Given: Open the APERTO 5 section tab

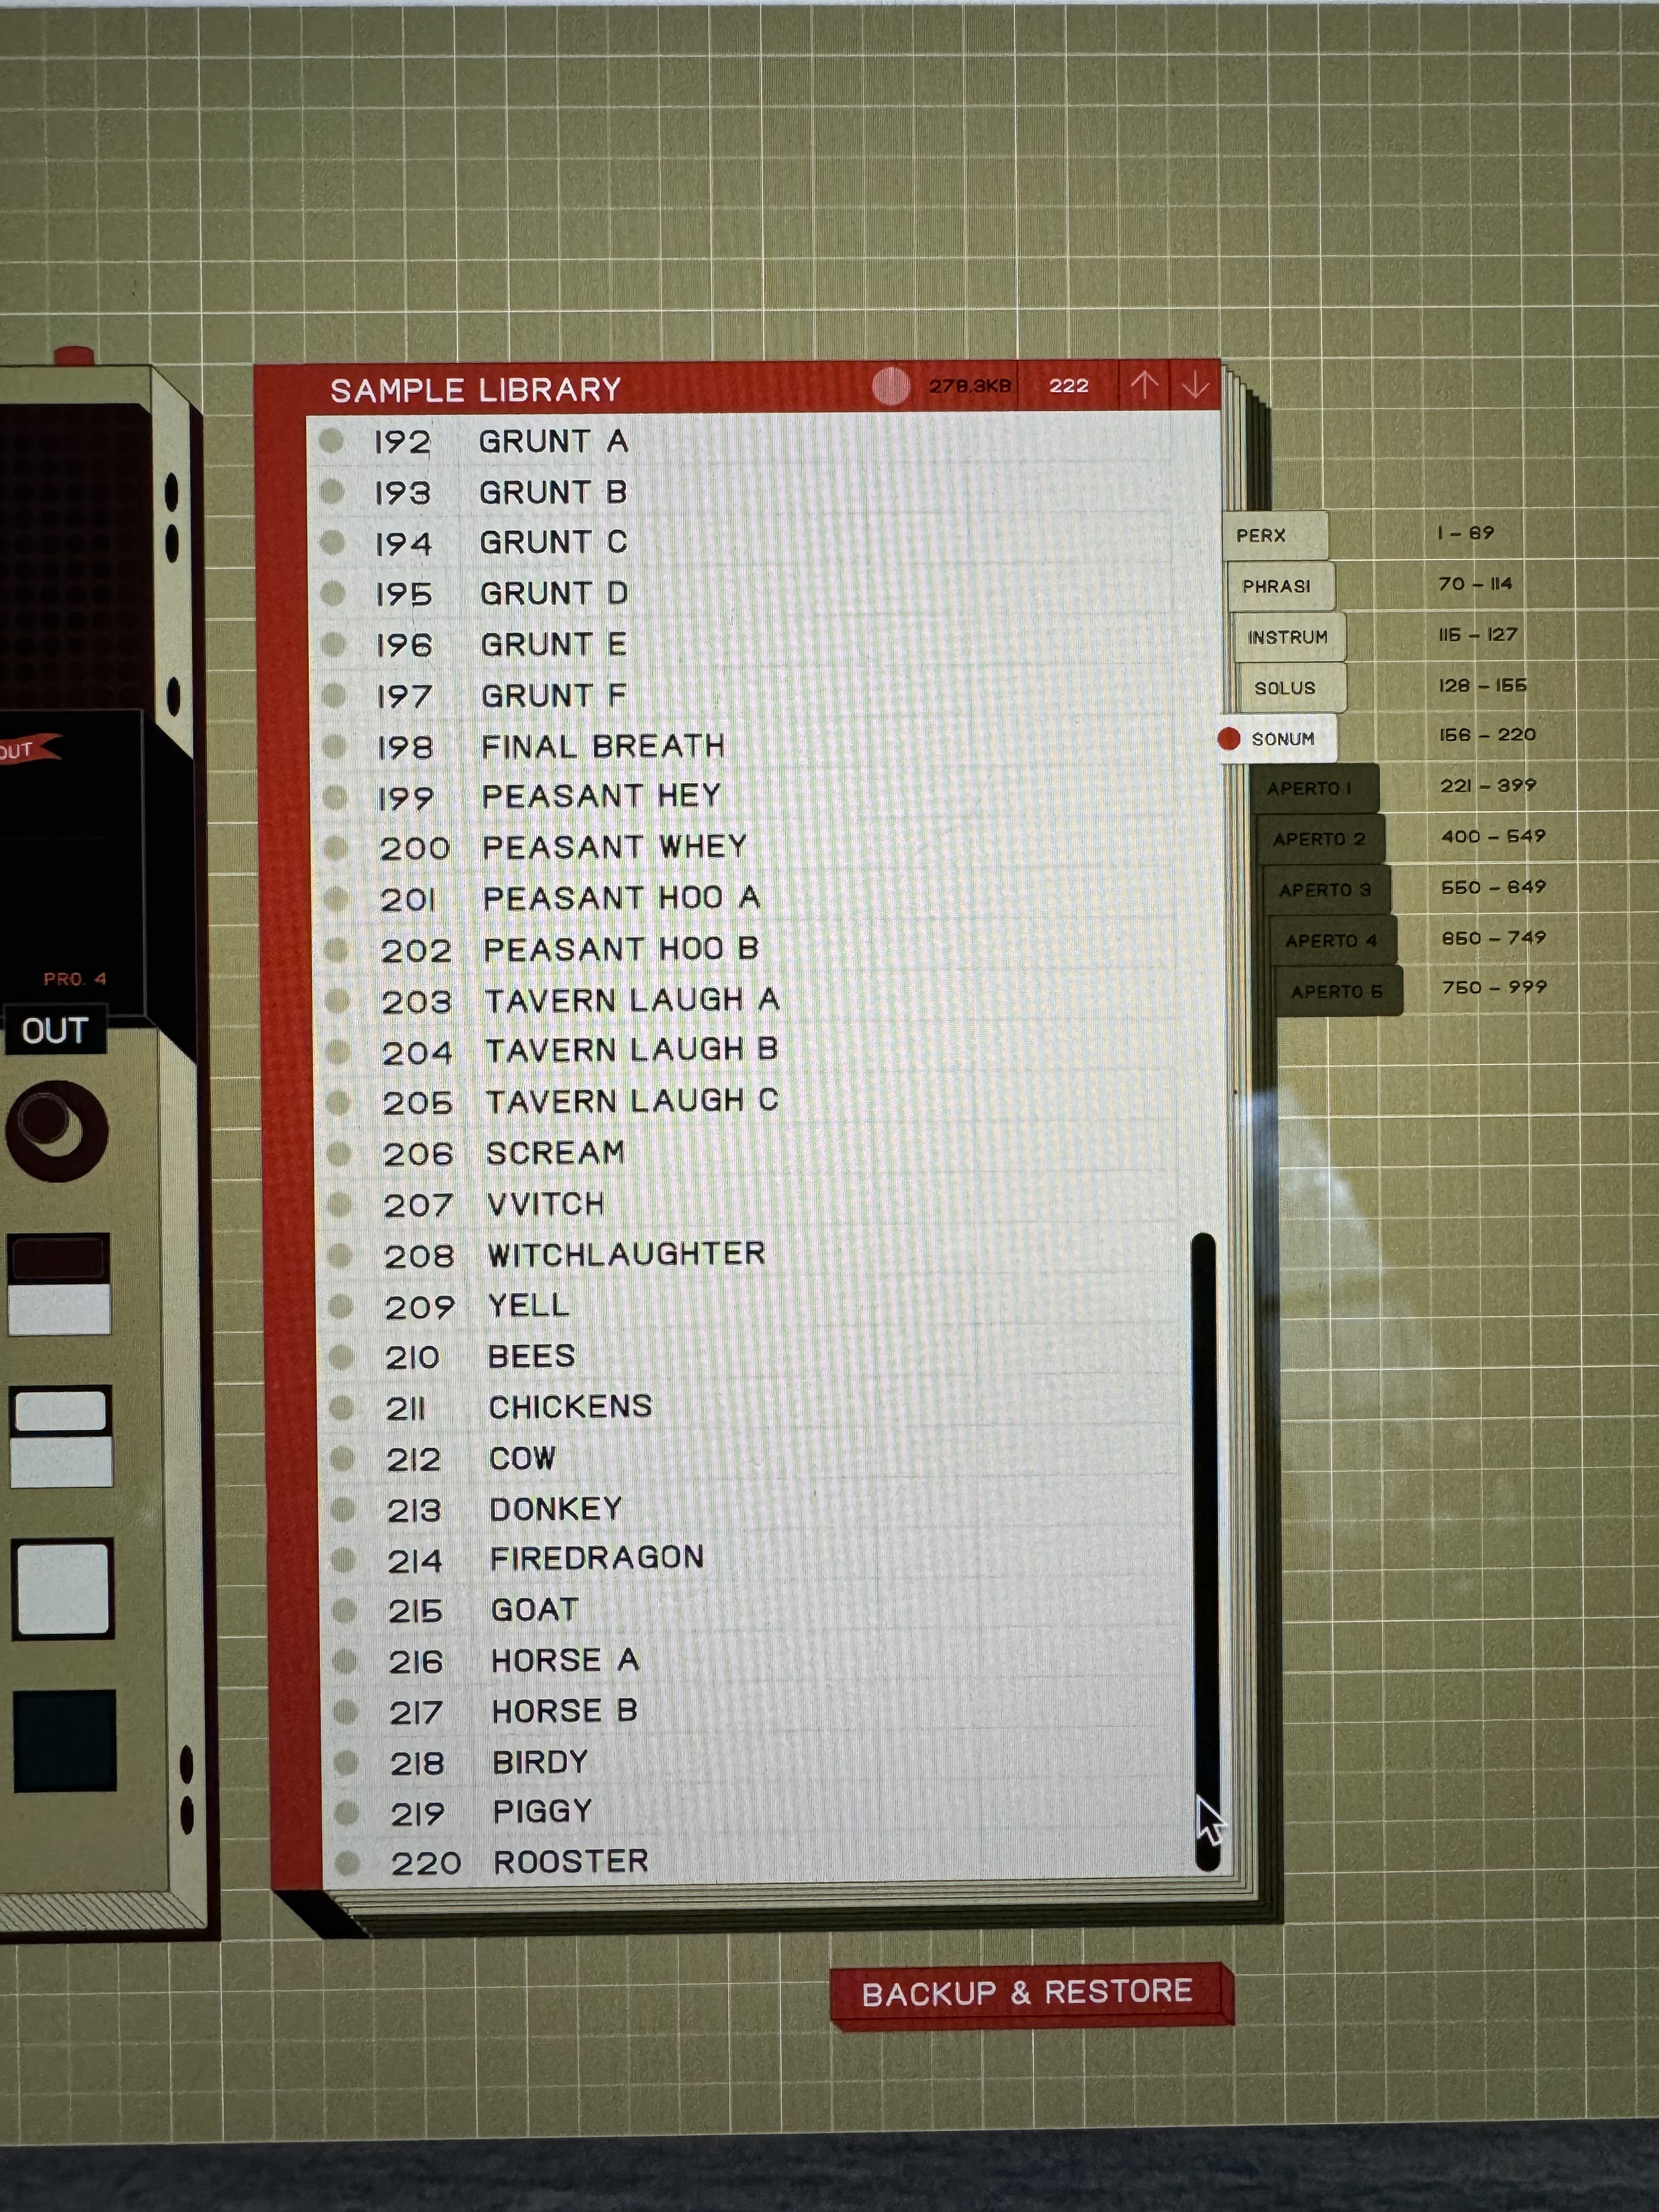Looking at the screenshot, I should 1336,992.
